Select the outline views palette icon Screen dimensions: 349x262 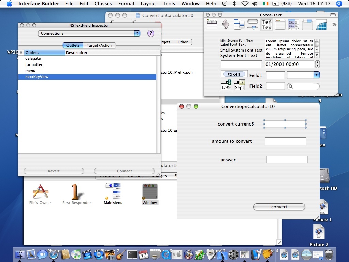pos(239,25)
